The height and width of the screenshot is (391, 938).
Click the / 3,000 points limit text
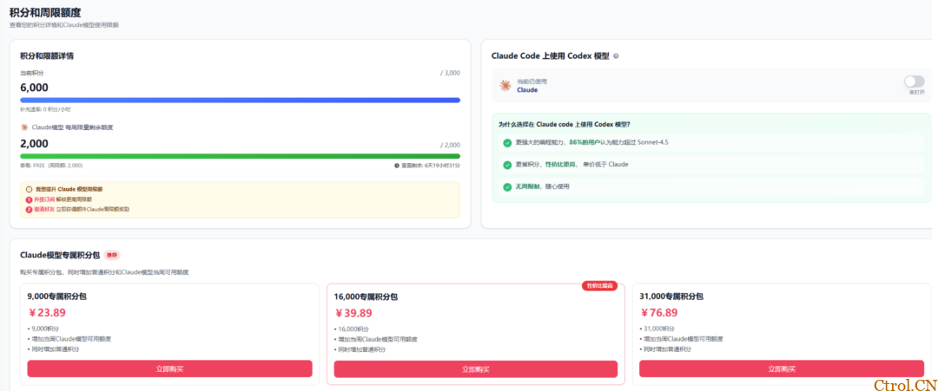450,73
